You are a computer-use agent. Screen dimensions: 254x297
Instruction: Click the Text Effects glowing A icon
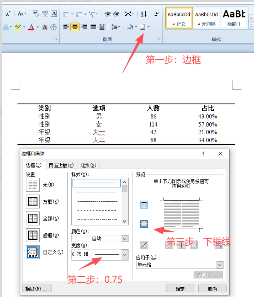point(6,27)
